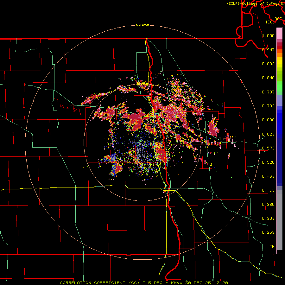
Task: Click the 0.520 color scale value
Action: pyautogui.click(x=268, y=162)
